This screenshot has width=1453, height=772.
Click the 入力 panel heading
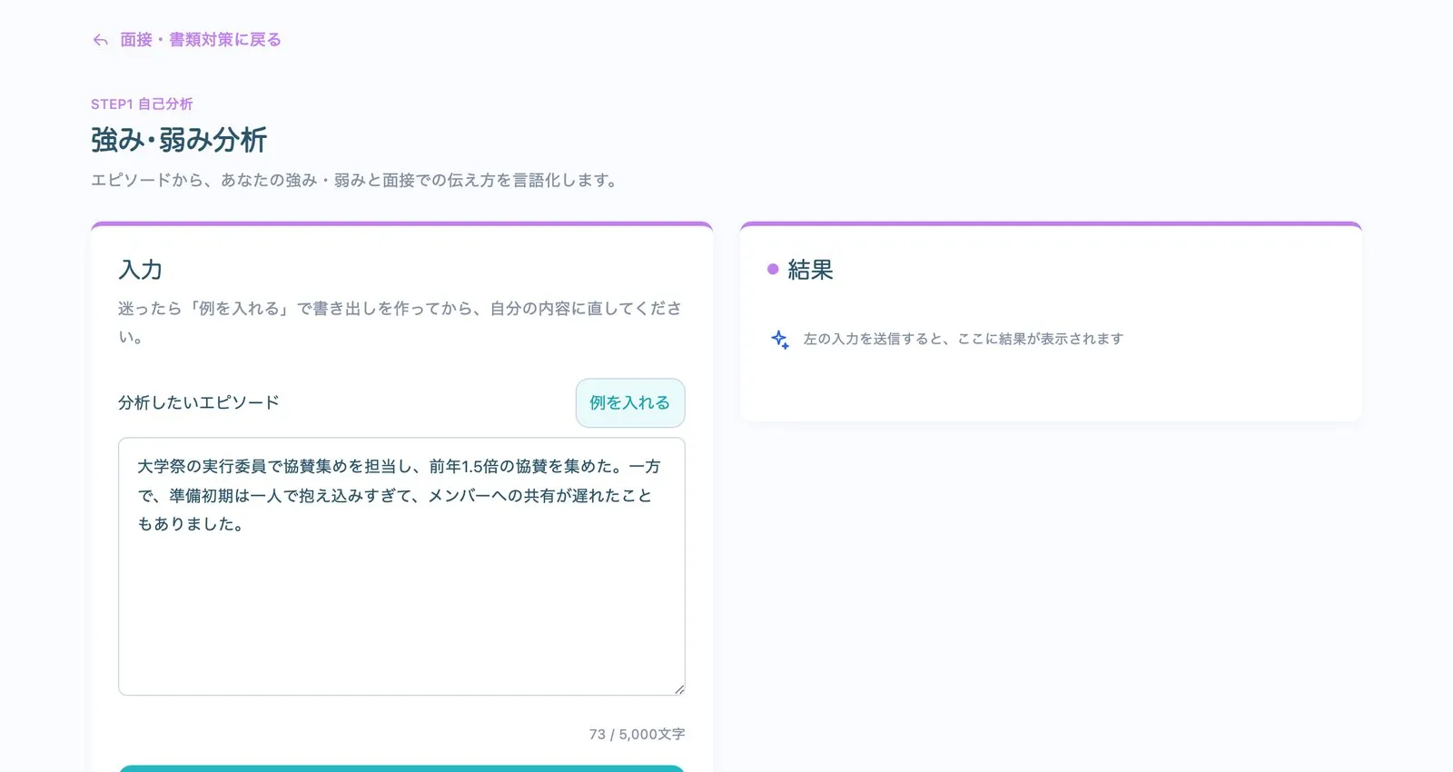(140, 270)
